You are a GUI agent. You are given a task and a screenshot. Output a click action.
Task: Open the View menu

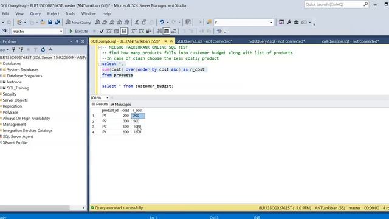click(x=19, y=13)
